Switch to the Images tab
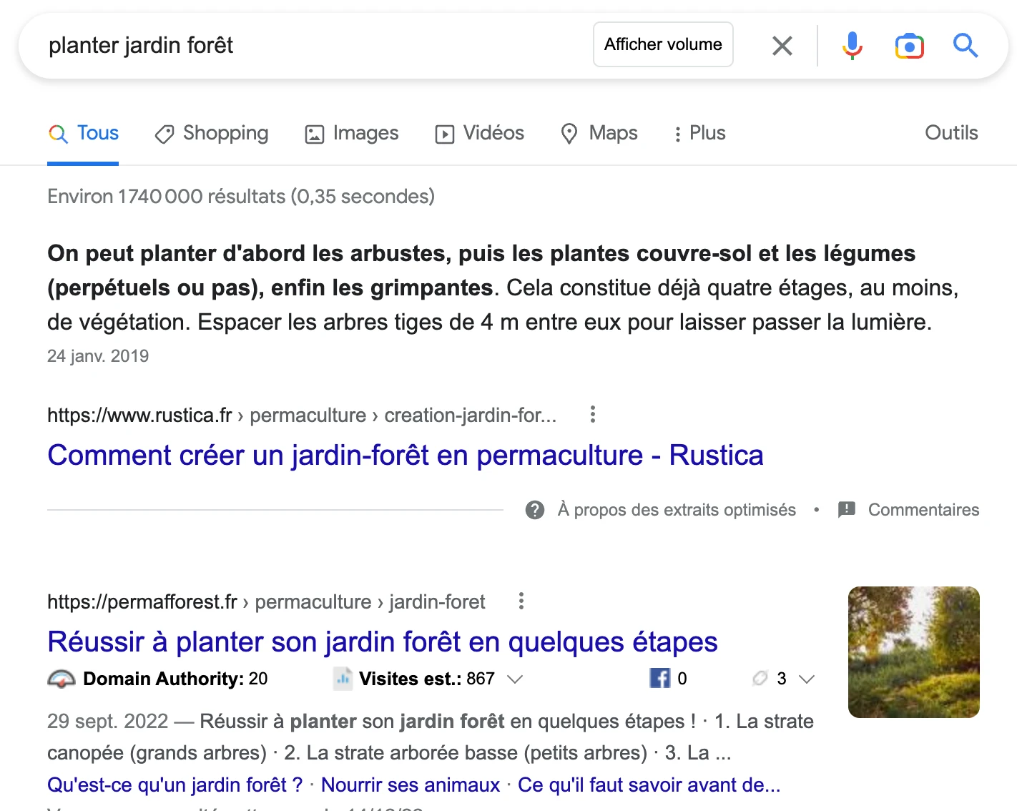The image size is (1017, 811). (352, 133)
